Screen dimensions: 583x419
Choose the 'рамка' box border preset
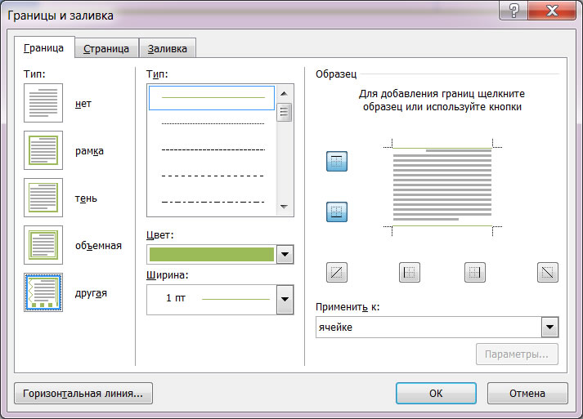pyautogui.click(x=43, y=150)
